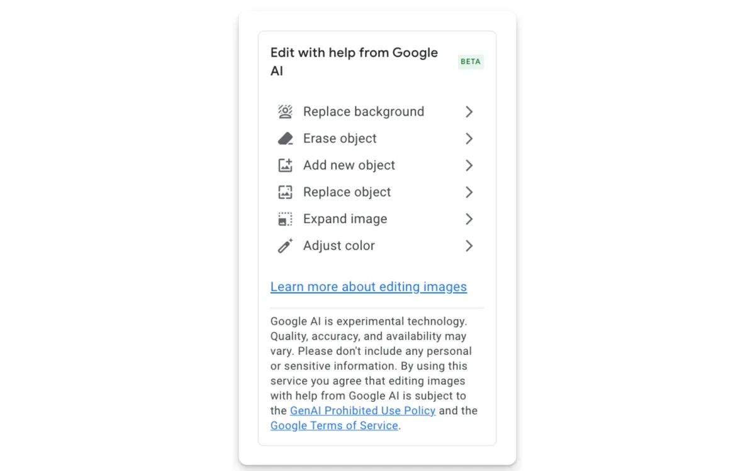Screen dimensions: 755x471
Task: Open the Add new object chevron
Action: click(x=469, y=165)
